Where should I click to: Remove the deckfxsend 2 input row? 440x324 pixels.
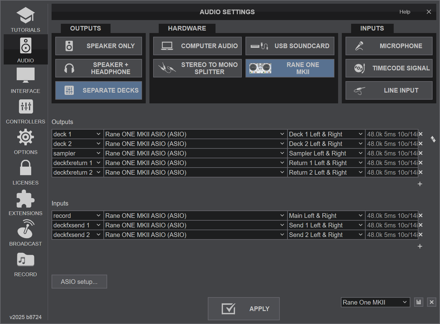click(421, 235)
